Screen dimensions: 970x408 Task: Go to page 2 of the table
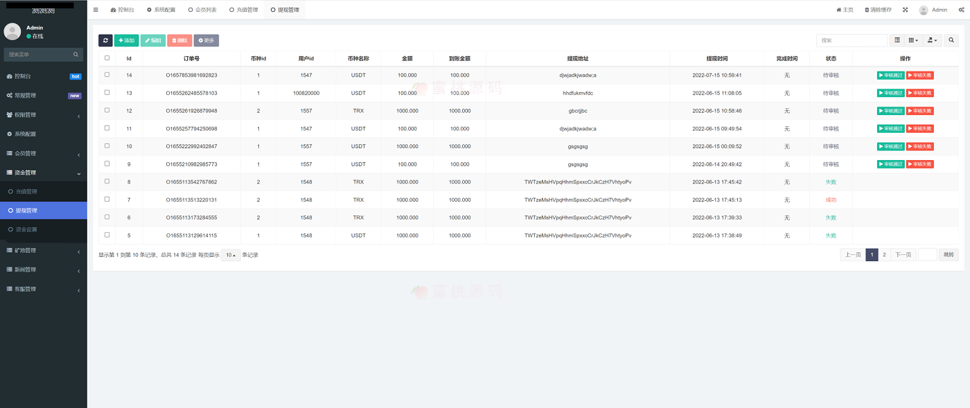pyautogui.click(x=884, y=255)
